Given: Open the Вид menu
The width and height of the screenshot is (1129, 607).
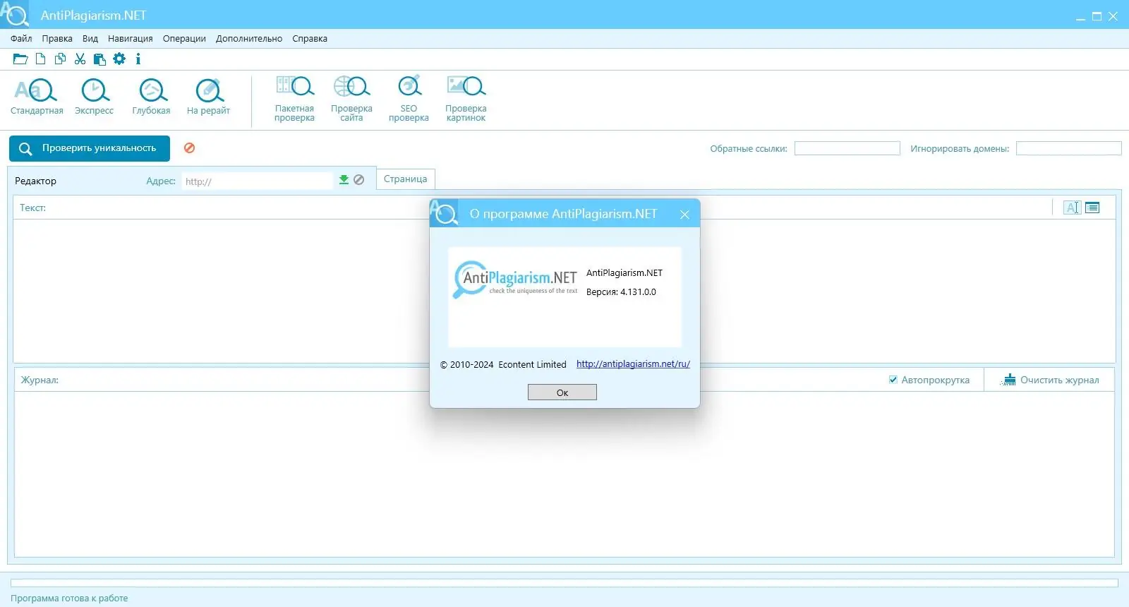Looking at the screenshot, I should pyautogui.click(x=90, y=39).
